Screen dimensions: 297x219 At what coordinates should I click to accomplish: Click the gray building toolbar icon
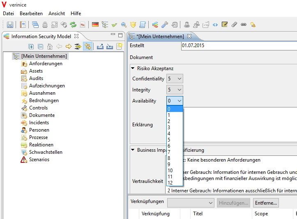point(54,25)
